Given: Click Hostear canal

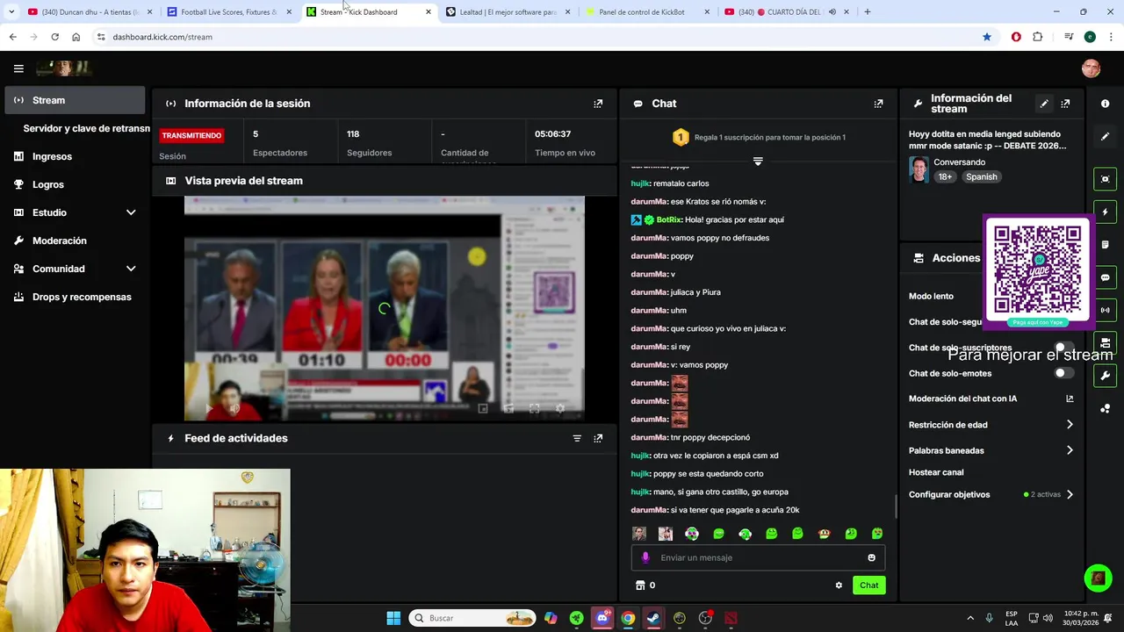Looking at the screenshot, I should [936, 472].
